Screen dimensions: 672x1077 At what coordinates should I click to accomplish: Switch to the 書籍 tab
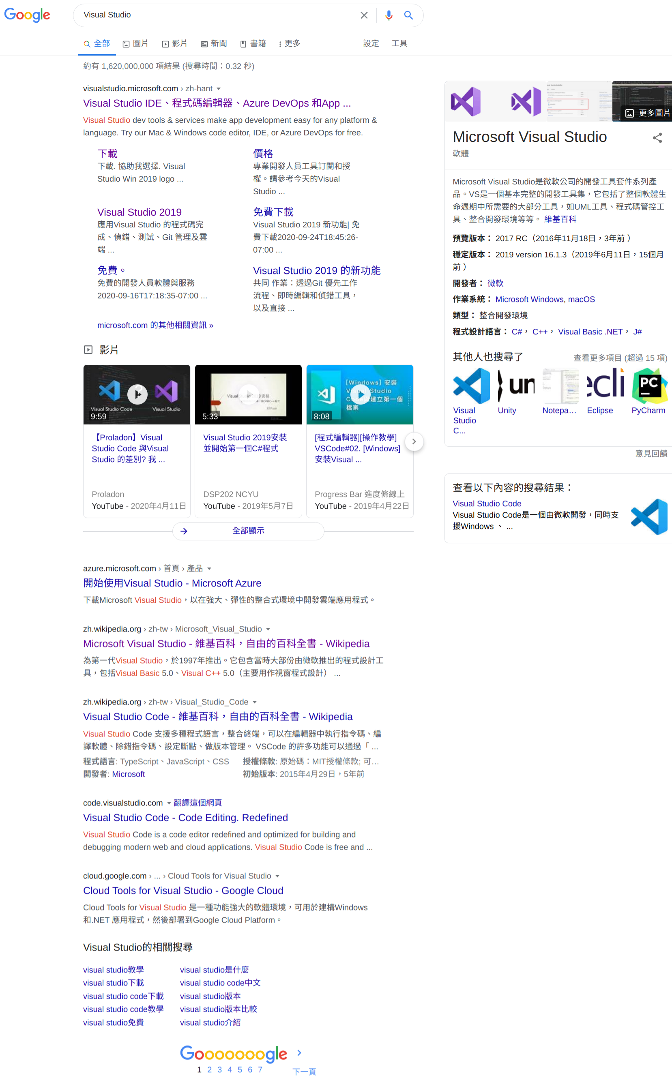pyautogui.click(x=253, y=43)
